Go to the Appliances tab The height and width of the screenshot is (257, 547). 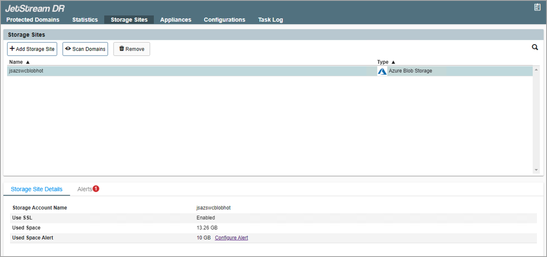point(176,20)
